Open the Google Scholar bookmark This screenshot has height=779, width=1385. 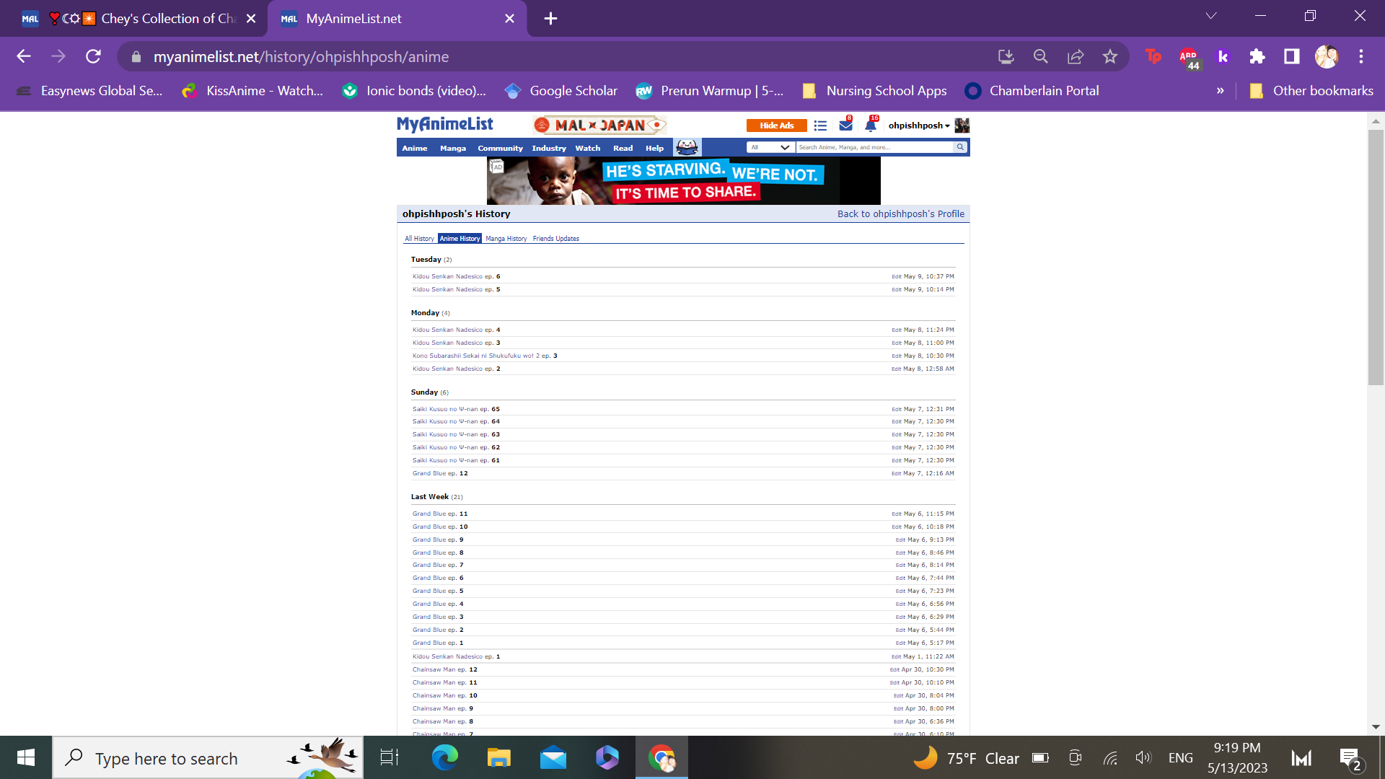(x=561, y=91)
